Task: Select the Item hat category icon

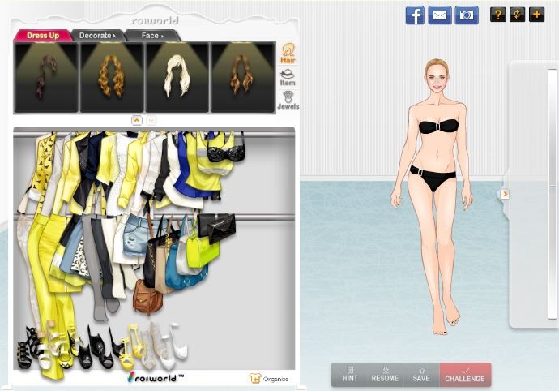Action: tap(288, 77)
